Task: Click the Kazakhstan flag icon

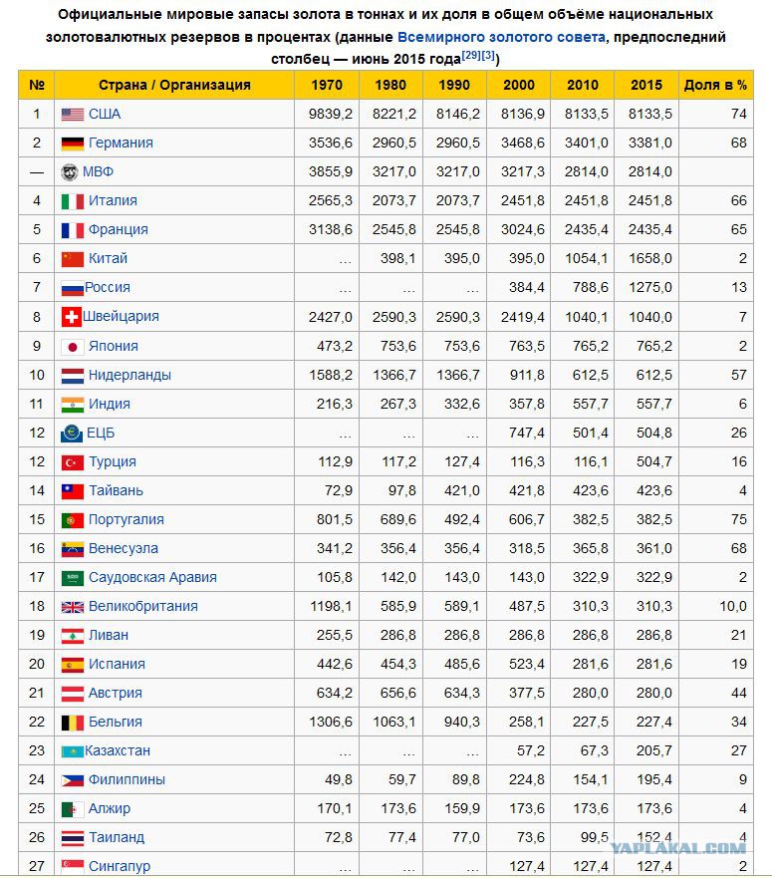Action: point(72,751)
